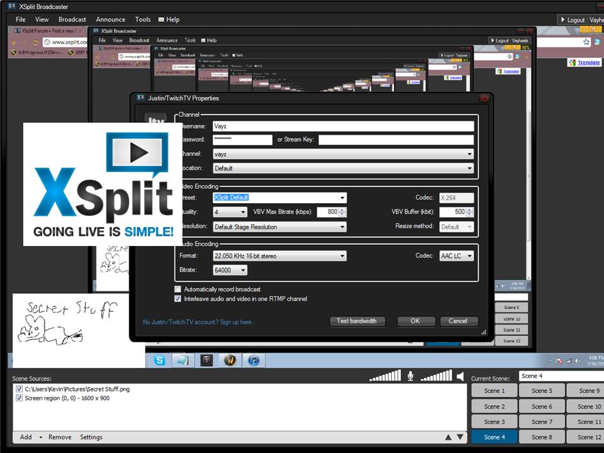
Task: Click Remove under Scene Sources
Action: pos(60,437)
